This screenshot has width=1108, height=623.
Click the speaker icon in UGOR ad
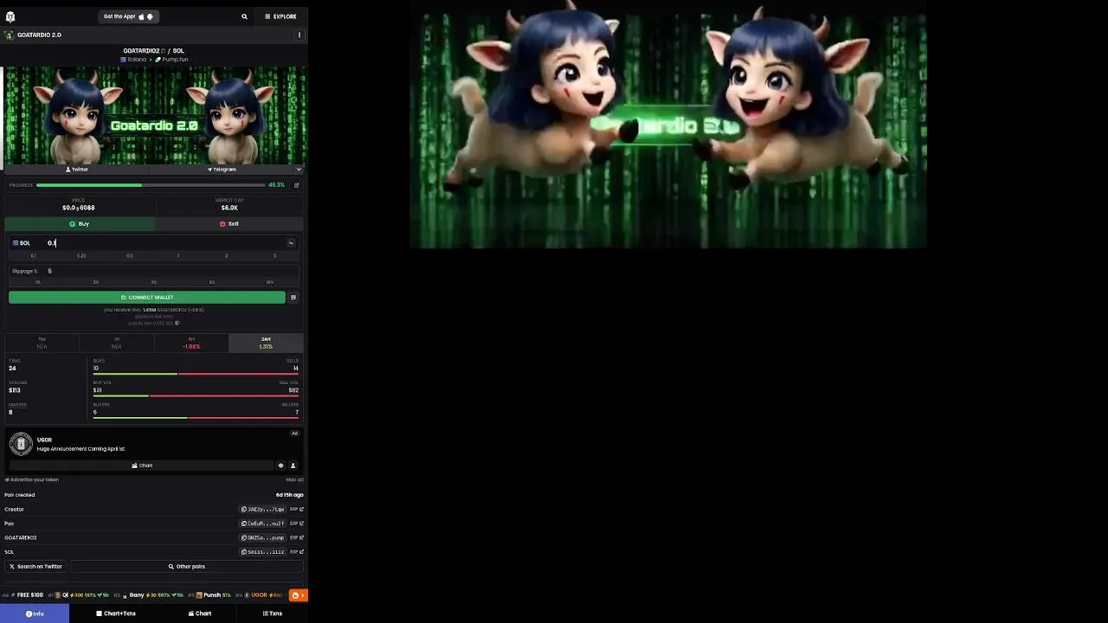pos(280,466)
